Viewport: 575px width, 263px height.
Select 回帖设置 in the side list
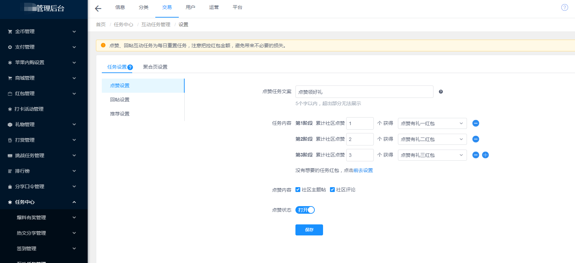[x=143, y=100]
